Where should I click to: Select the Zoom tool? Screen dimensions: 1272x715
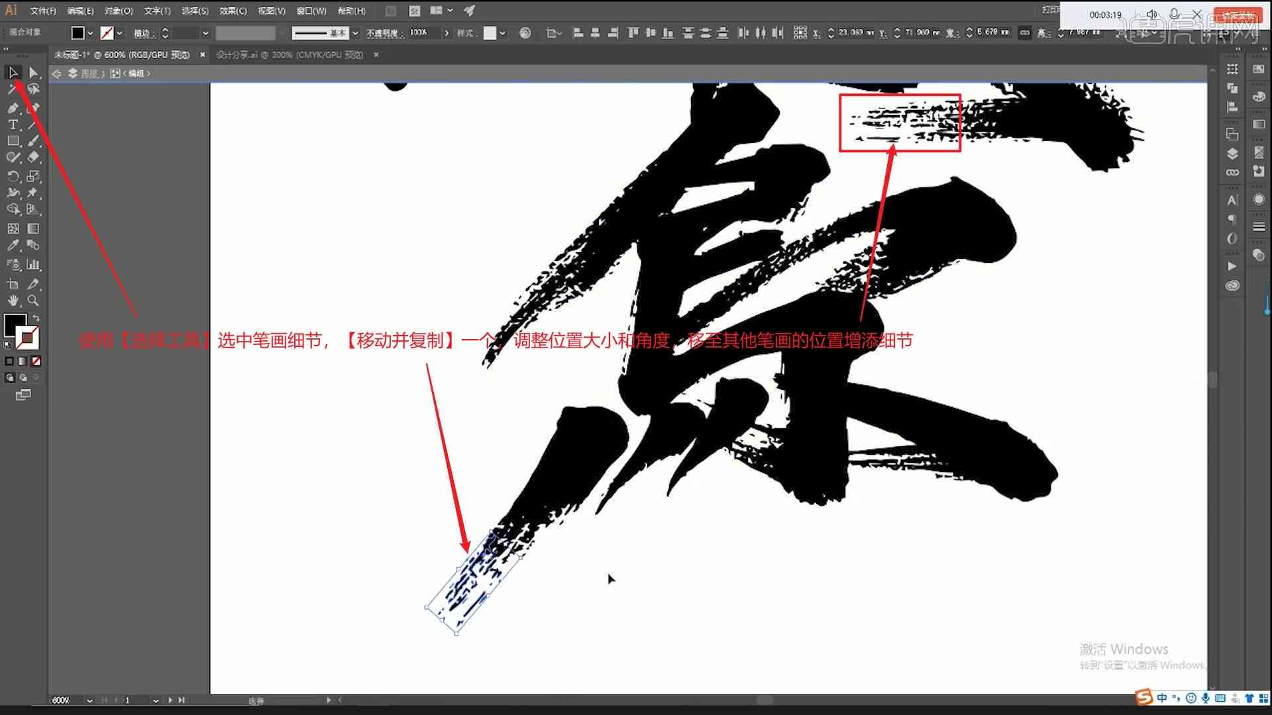(x=33, y=301)
